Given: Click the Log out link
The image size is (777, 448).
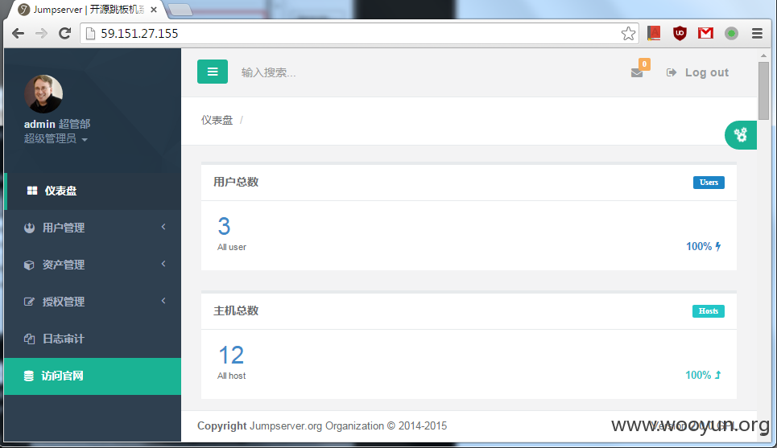Looking at the screenshot, I should coord(707,72).
